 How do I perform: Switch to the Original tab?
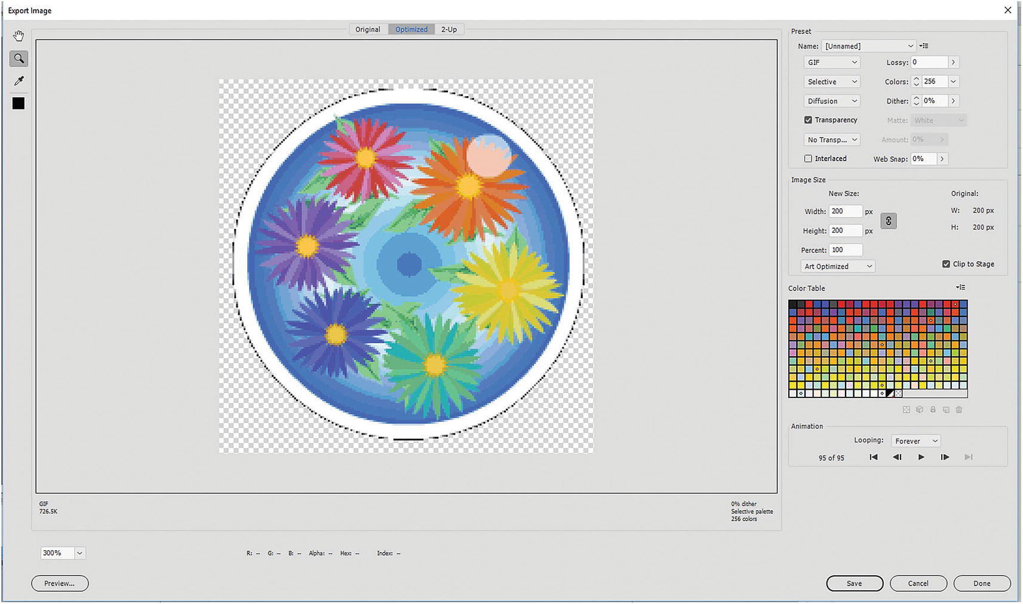point(368,29)
